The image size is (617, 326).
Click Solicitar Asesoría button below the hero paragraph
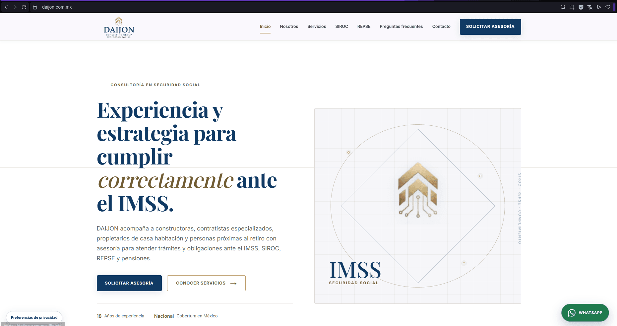pyautogui.click(x=129, y=283)
